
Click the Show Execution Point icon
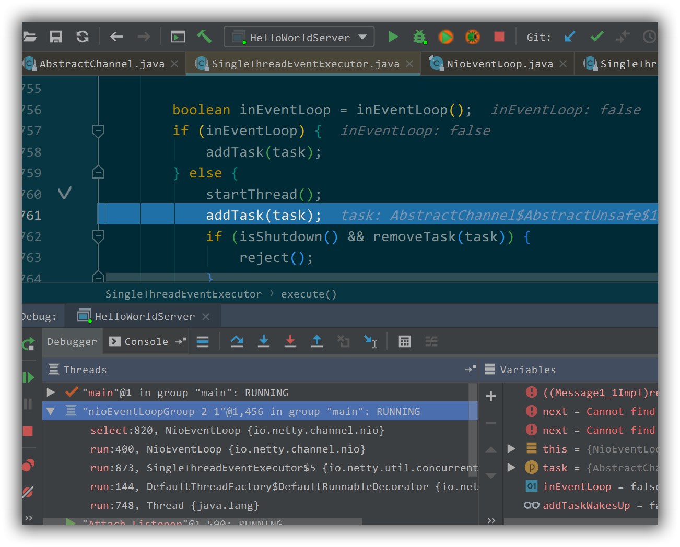(203, 341)
